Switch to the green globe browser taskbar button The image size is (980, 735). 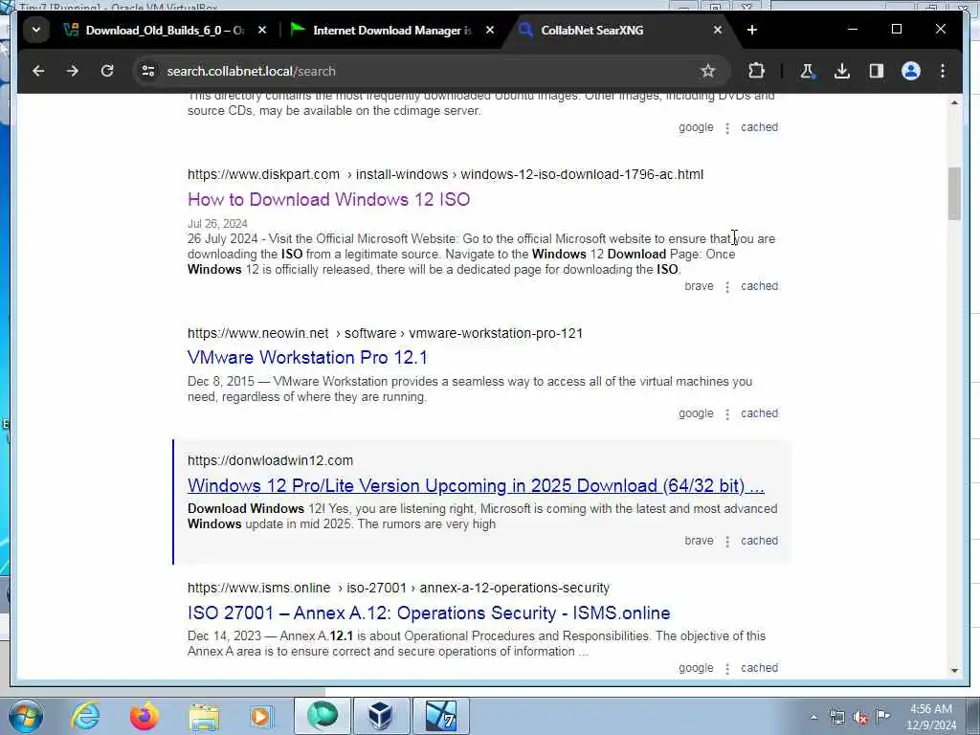[x=323, y=716]
